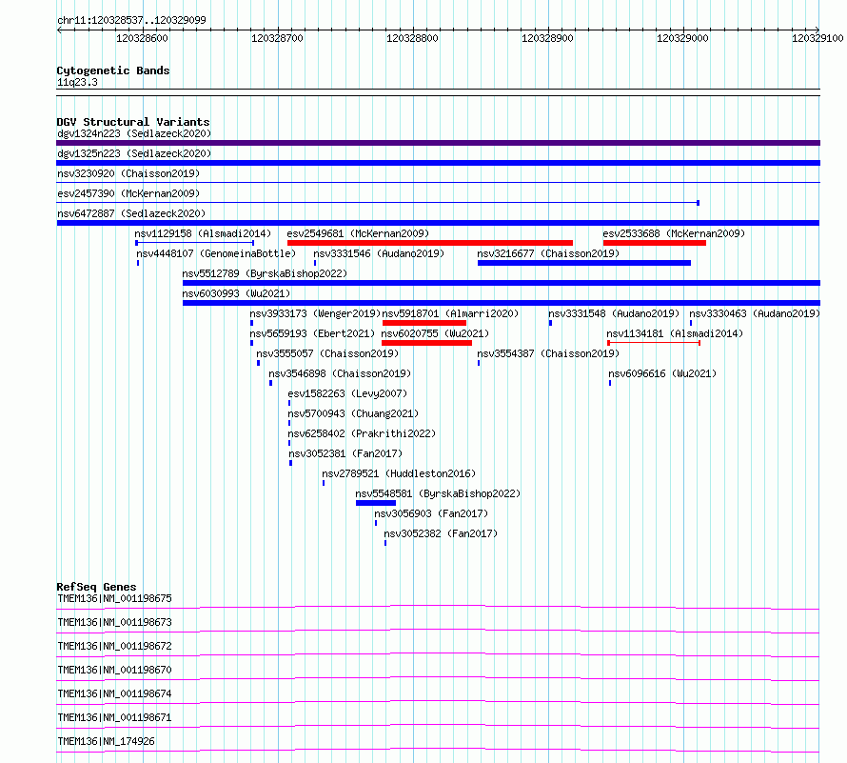
Task: Select nsv3052382 (Fan2017) label
Action: coord(441,533)
